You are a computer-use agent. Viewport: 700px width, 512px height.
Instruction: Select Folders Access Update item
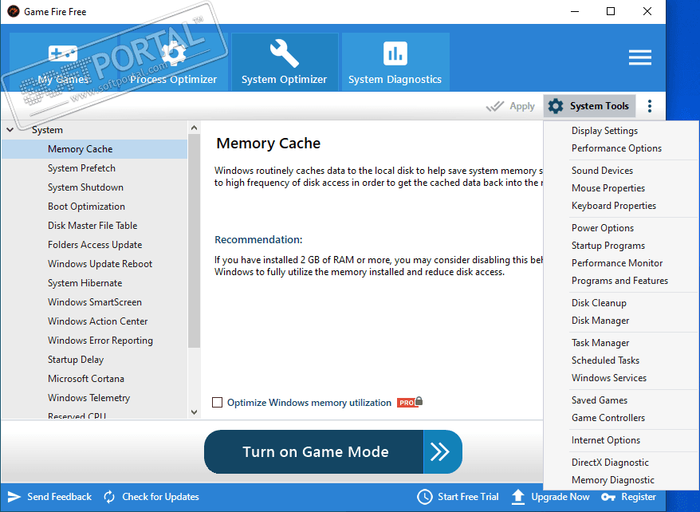click(x=95, y=245)
